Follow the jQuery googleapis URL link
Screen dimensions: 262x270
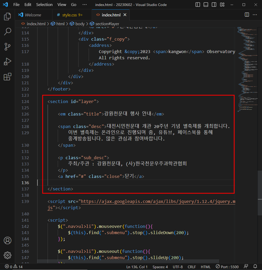point(158,202)
